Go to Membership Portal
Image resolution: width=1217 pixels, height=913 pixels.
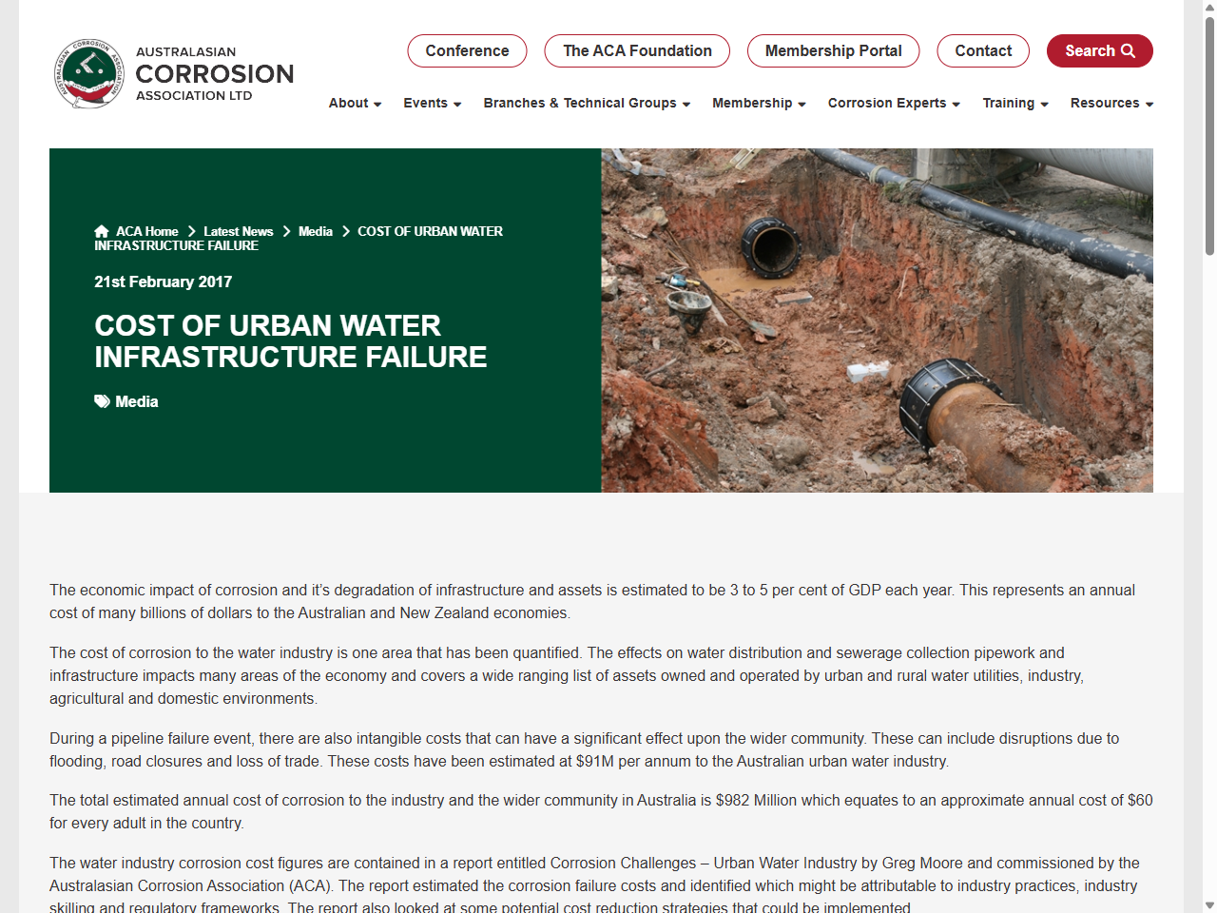coord(833,51)
